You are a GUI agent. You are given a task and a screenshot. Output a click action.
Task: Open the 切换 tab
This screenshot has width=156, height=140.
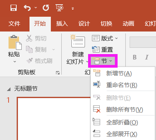click(106, 24)
